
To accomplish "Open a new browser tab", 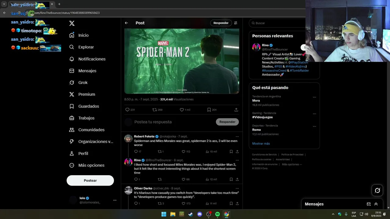I will coord(59,4).
